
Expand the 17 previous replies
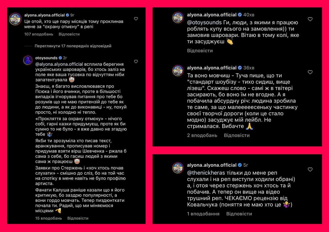(x=73, y=46)
